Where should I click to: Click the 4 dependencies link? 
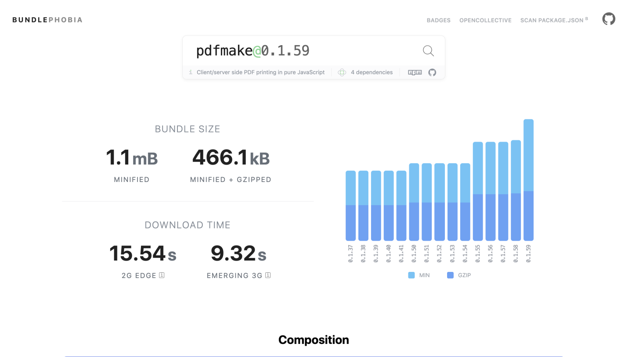tap(372, 72)
